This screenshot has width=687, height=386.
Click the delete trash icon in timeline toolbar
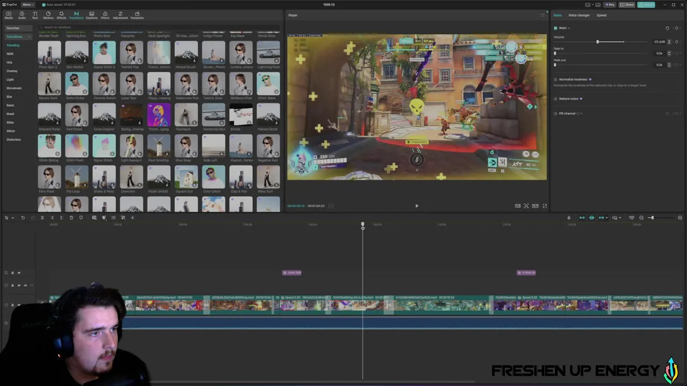[71, 218]
